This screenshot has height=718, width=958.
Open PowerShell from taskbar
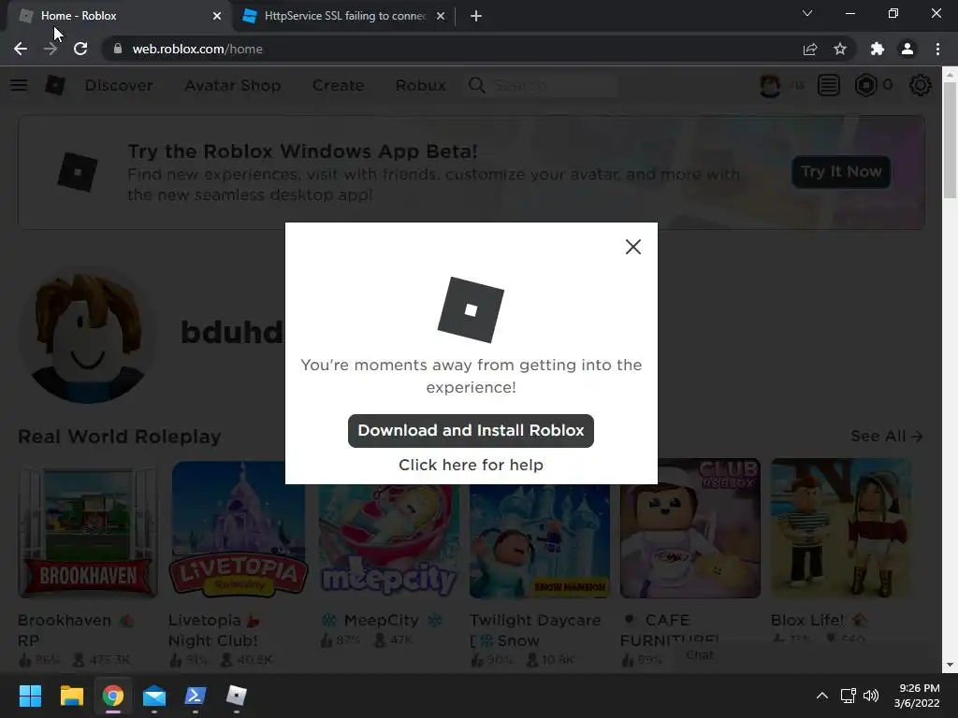[x=196, y=696]
